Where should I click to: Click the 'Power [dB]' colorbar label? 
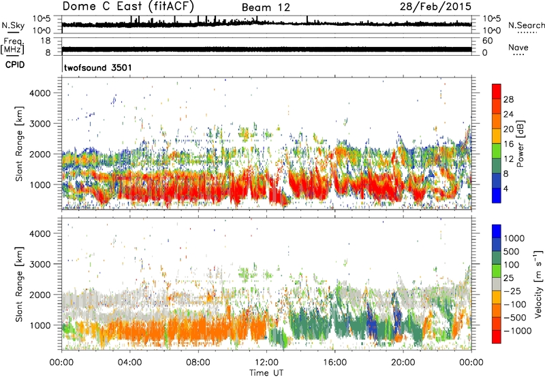pos(520,144)
